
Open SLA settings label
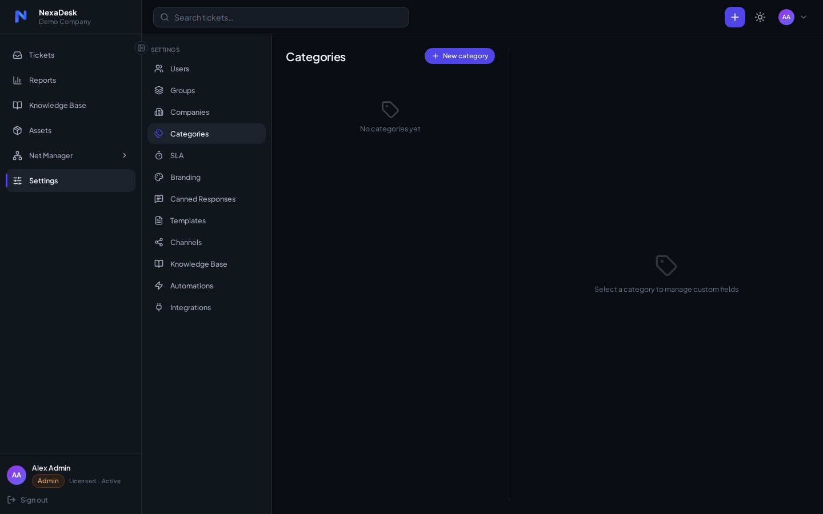click(177, 155)
